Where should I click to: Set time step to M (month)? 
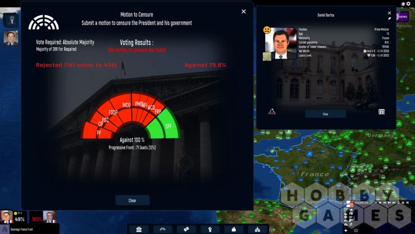click(408, 202)
